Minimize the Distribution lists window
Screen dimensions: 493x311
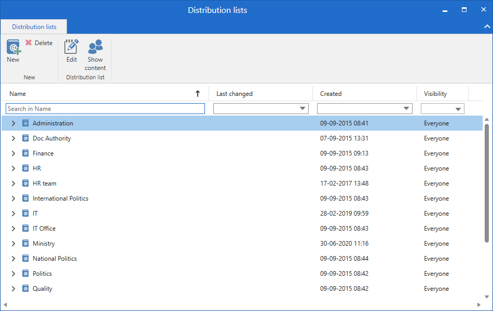(x=445, y=11)
